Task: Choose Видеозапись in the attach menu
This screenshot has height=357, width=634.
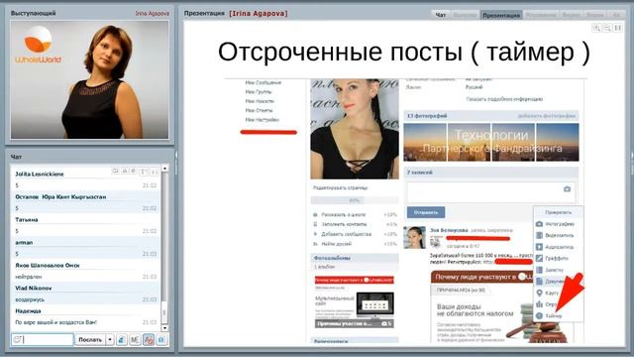Action: point(559,235)
